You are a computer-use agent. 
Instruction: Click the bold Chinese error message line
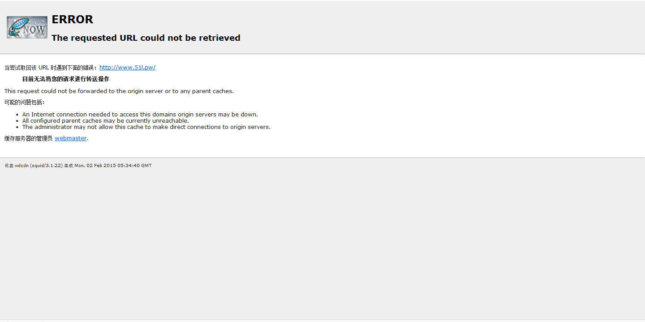click(x=66, y=79)
